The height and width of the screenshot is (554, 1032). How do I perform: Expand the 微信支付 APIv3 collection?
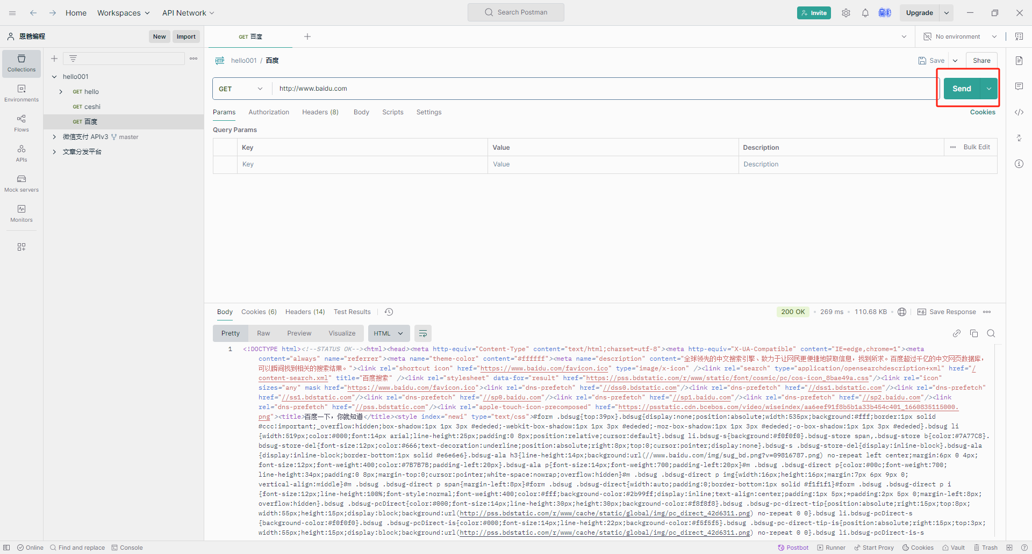(x=54, y=137)
